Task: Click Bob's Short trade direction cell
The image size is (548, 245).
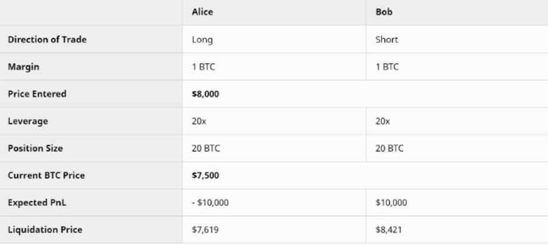Action: coord(387,40)
